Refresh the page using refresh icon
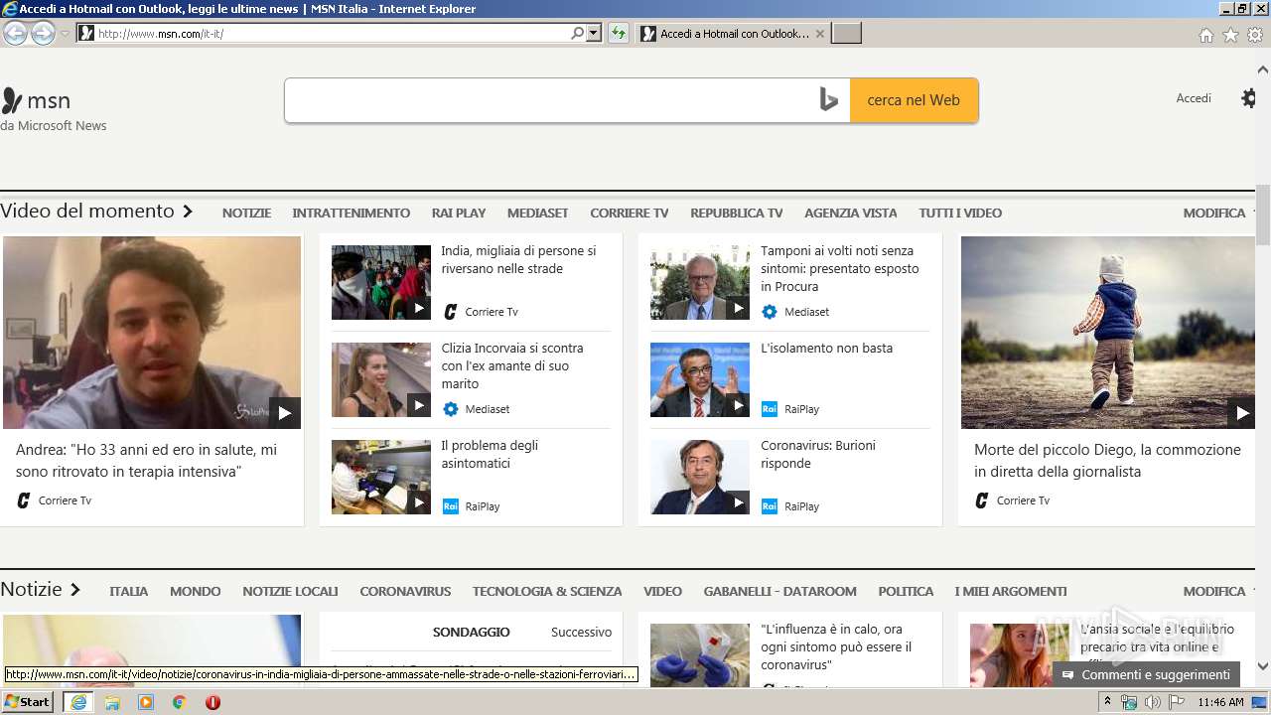This screenshot has width=1271, height=715. coord(619,33)
